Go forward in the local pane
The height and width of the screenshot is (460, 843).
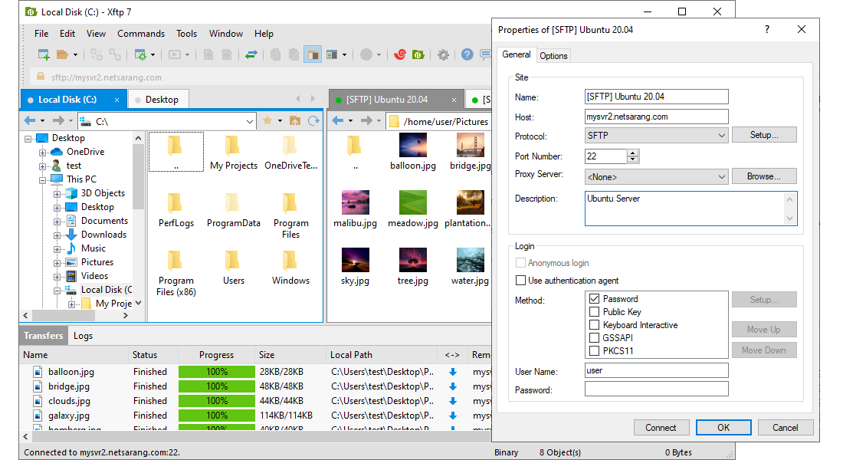coord(58,121)
